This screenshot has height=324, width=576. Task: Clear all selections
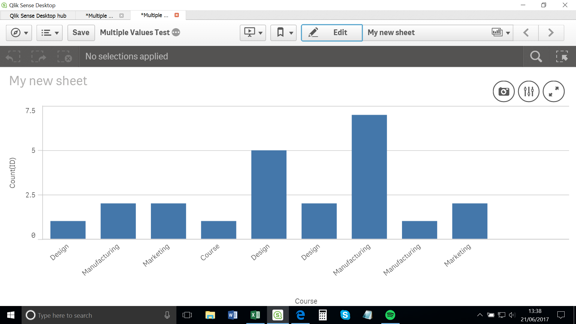pos(65,56)
